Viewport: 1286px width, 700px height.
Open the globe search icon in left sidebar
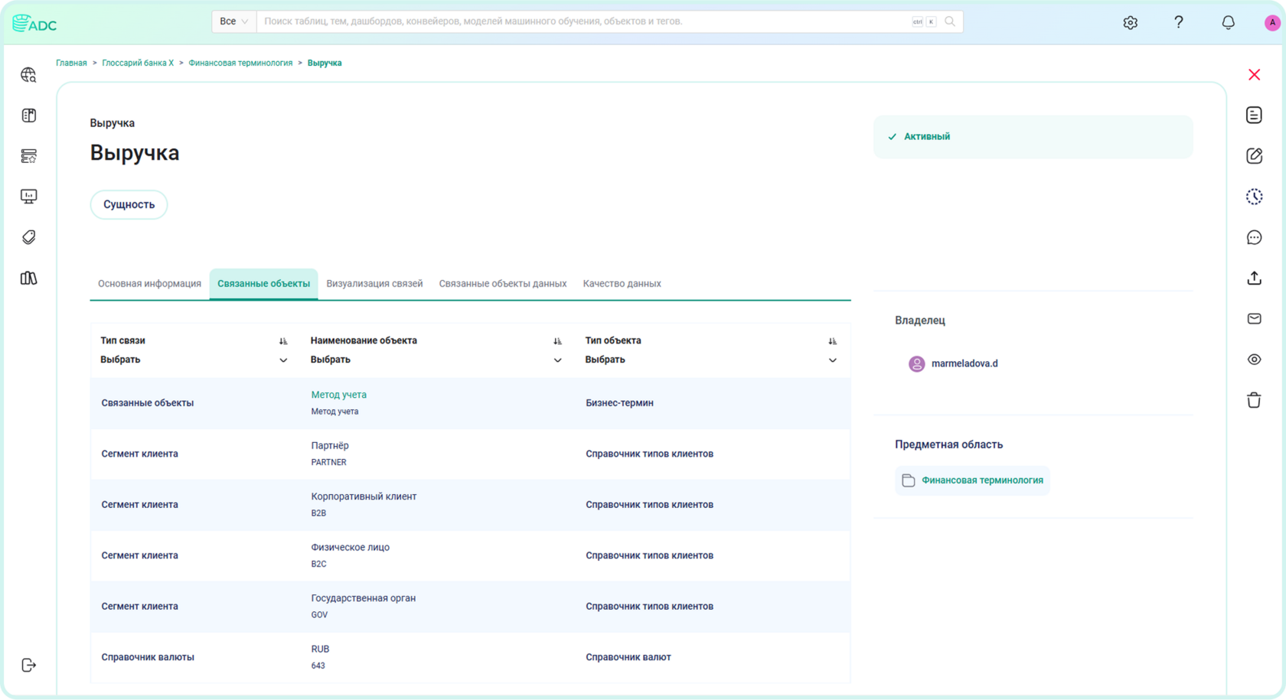click(28, 75)
